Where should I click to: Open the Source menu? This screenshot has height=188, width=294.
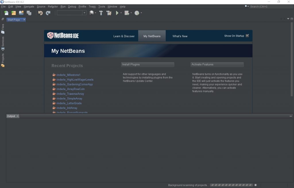[x=41, y=7]
